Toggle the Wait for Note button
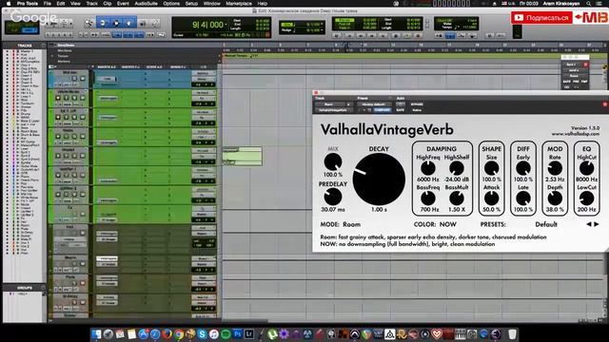This screenshot has height=342, width=609. coord(439,36)
